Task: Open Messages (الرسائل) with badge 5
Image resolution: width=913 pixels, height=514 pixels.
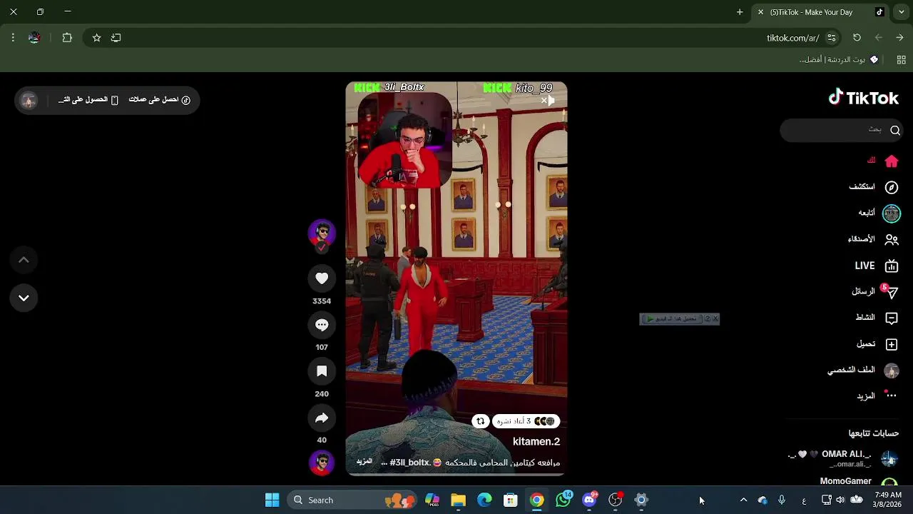Action: [x=874, y=292]
